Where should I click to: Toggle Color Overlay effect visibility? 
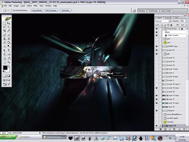tap(157, 35)
